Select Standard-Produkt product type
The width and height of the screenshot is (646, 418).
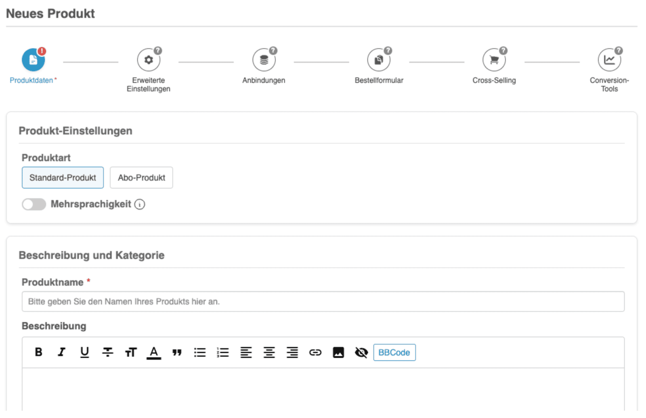click(63, 178)
